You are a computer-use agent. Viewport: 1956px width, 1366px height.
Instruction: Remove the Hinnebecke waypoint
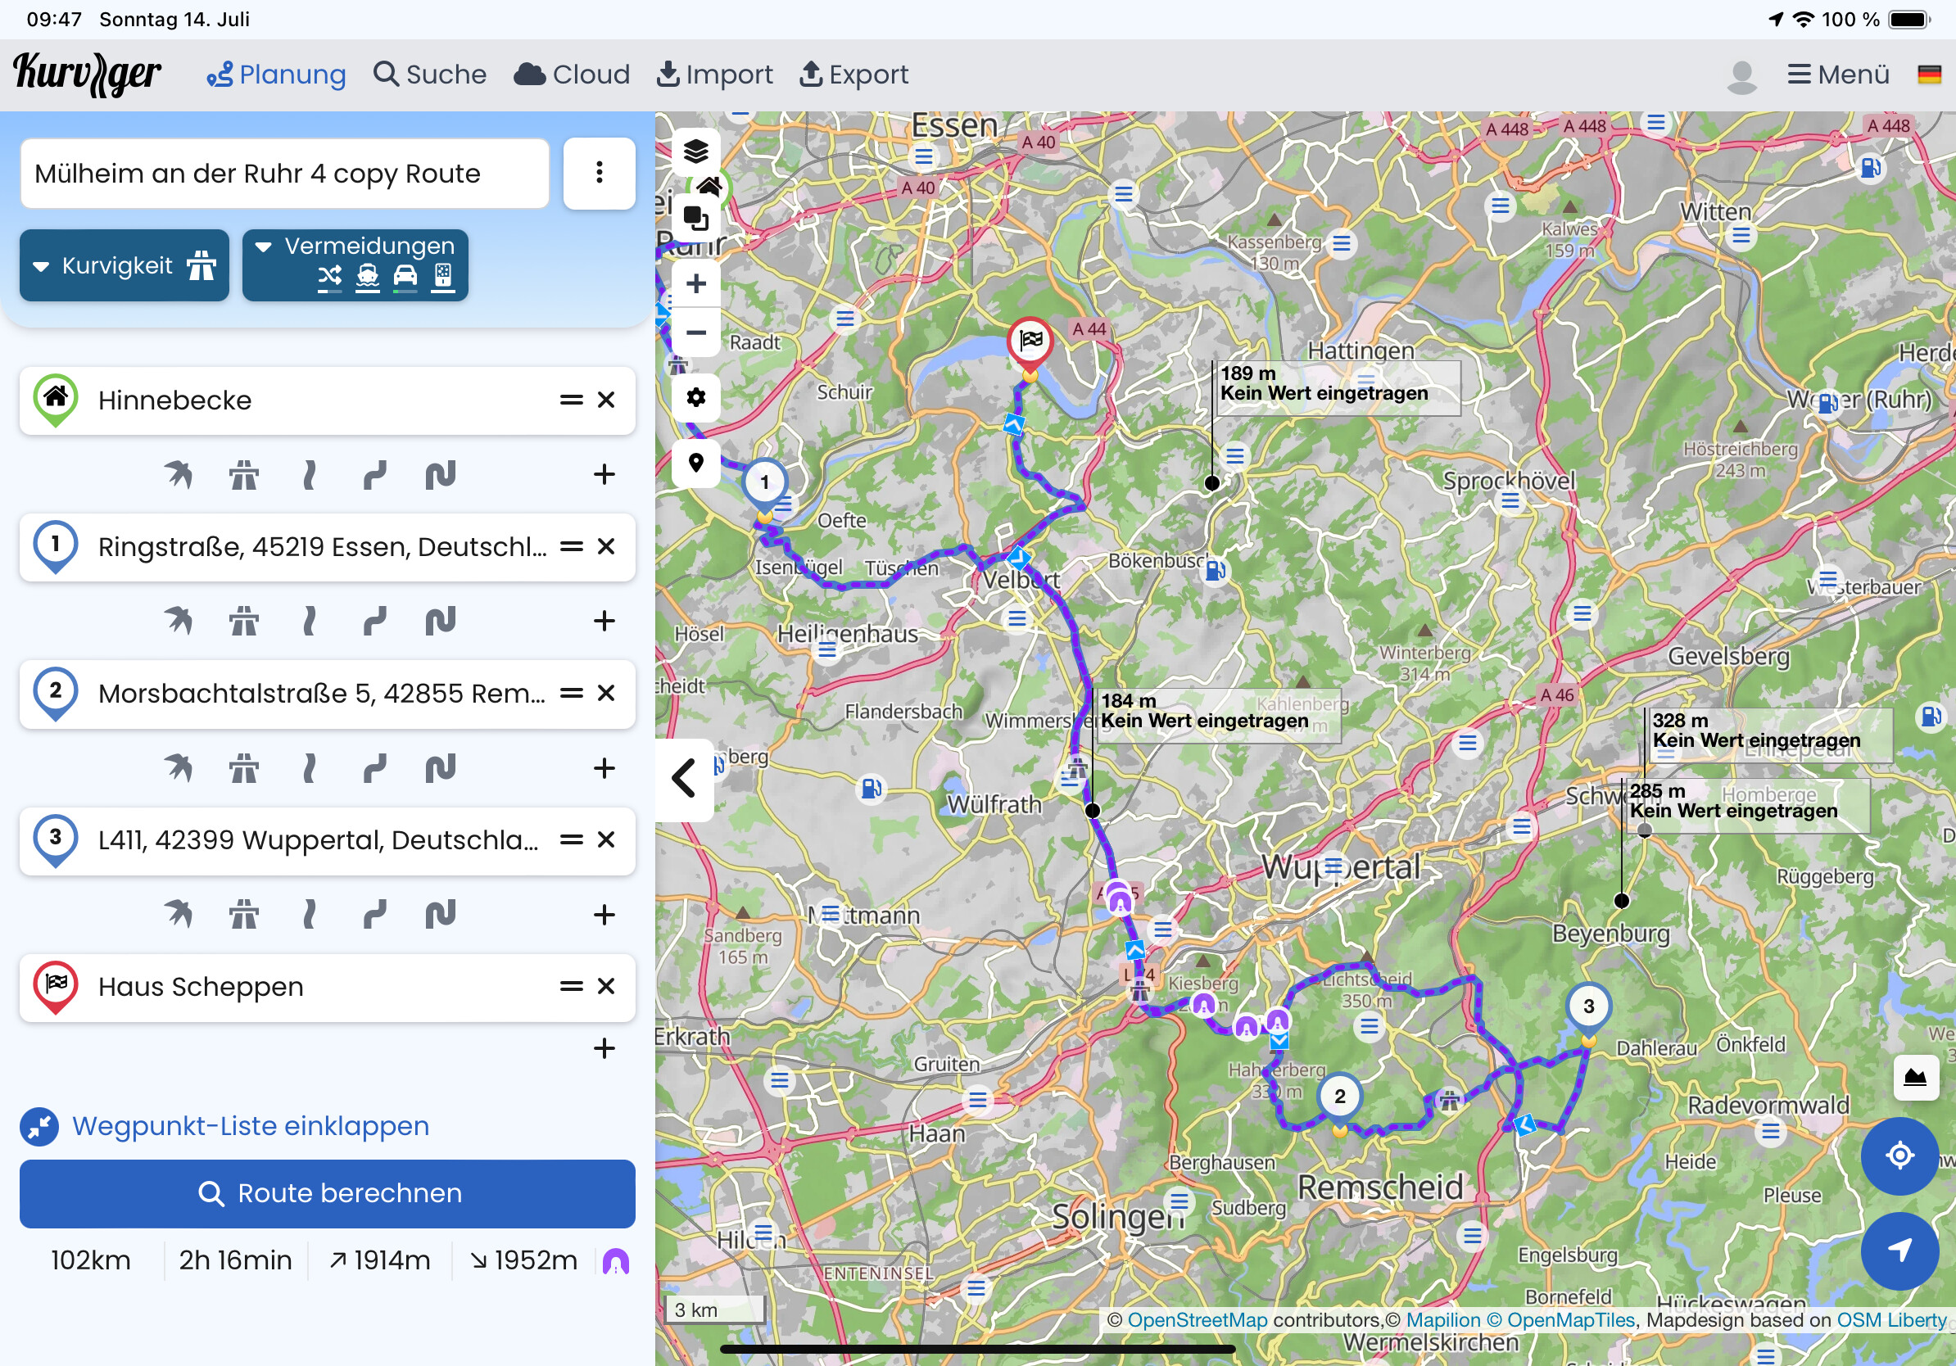click(605, 400)
